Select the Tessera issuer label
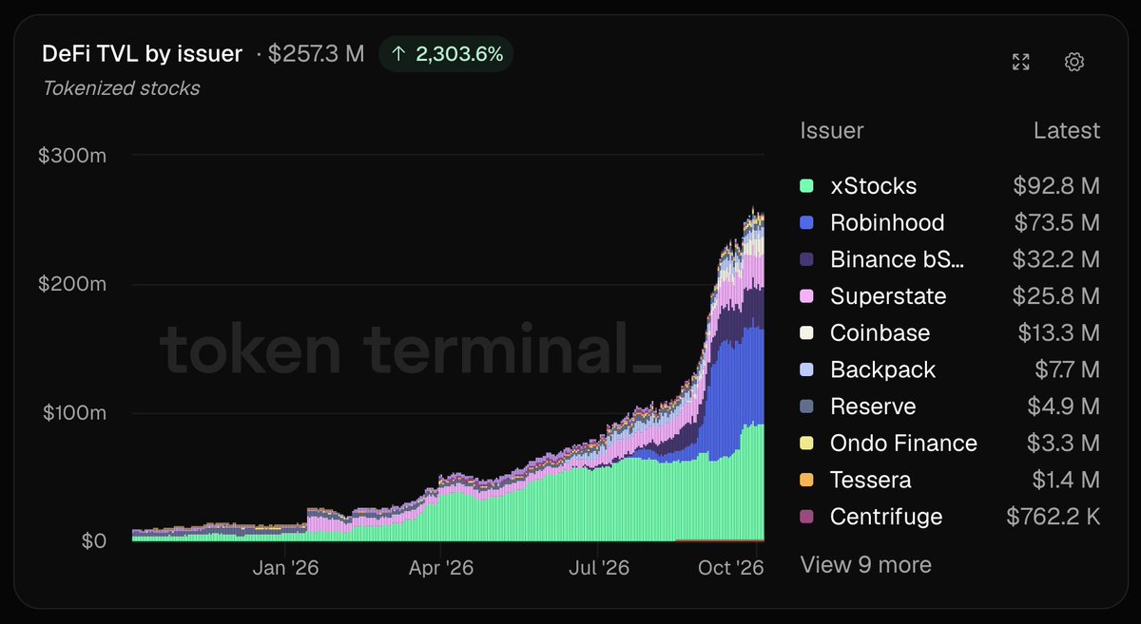 871,480
